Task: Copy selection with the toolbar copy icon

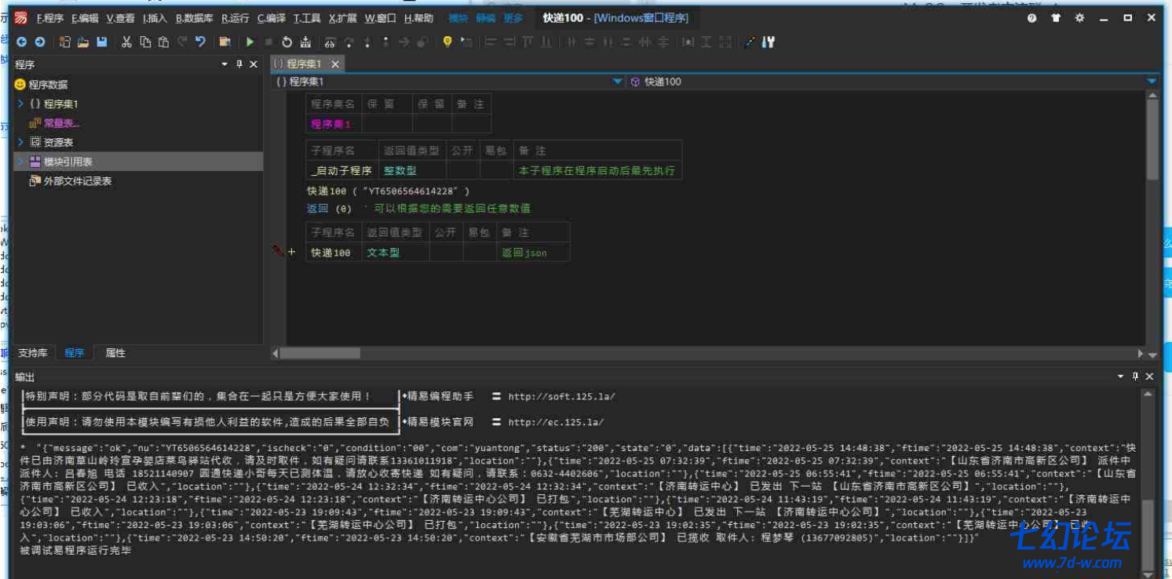Action: (x=145, y=42)
